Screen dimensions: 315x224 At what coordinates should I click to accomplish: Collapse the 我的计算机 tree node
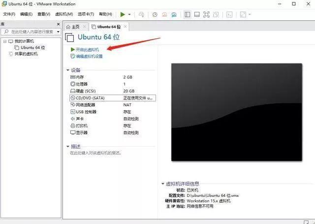coord(5,41)
